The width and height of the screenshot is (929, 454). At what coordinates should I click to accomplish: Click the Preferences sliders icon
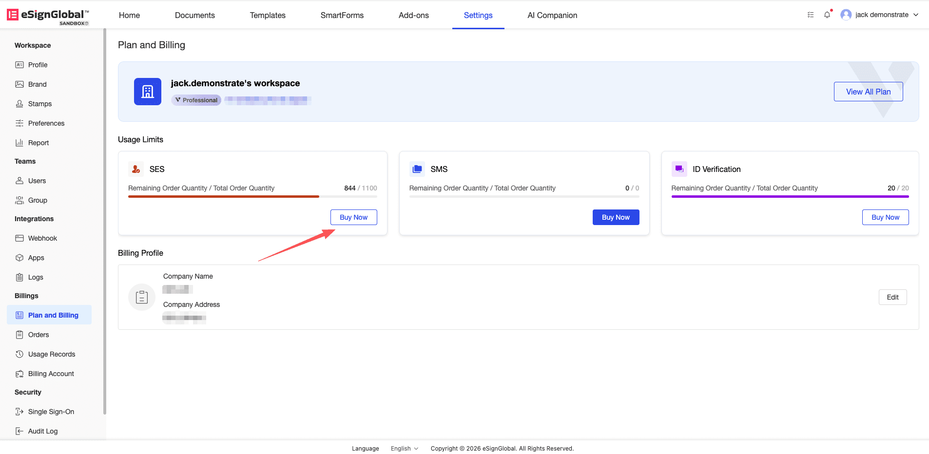tap(19, 123)
